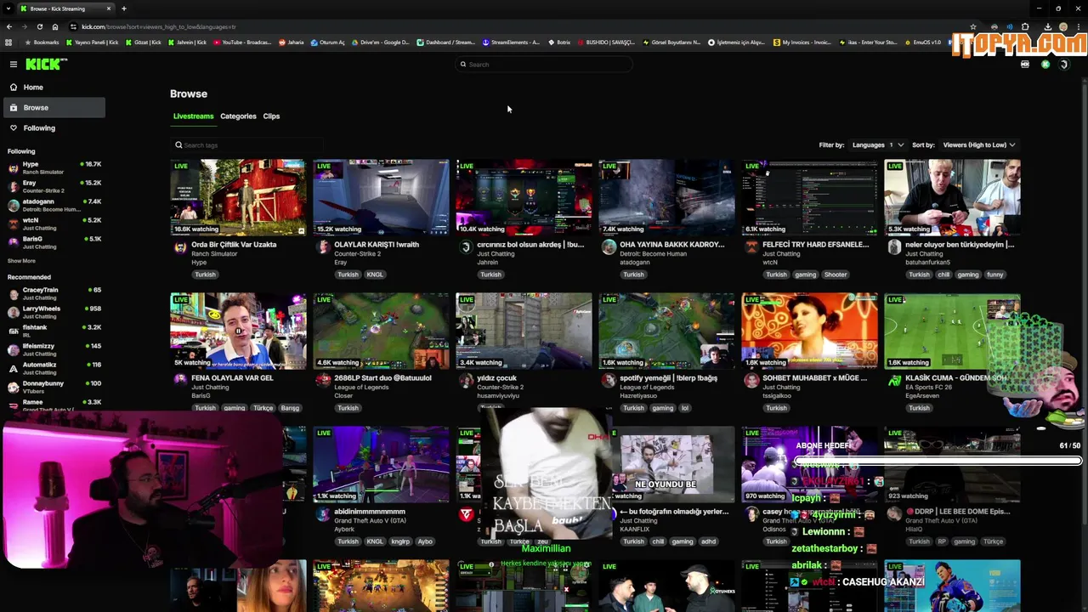Open the 'YouTube - Broadcas...' bookmark
The width and height of the screenshot is (1088, 612).
click(x=242, y=42)
